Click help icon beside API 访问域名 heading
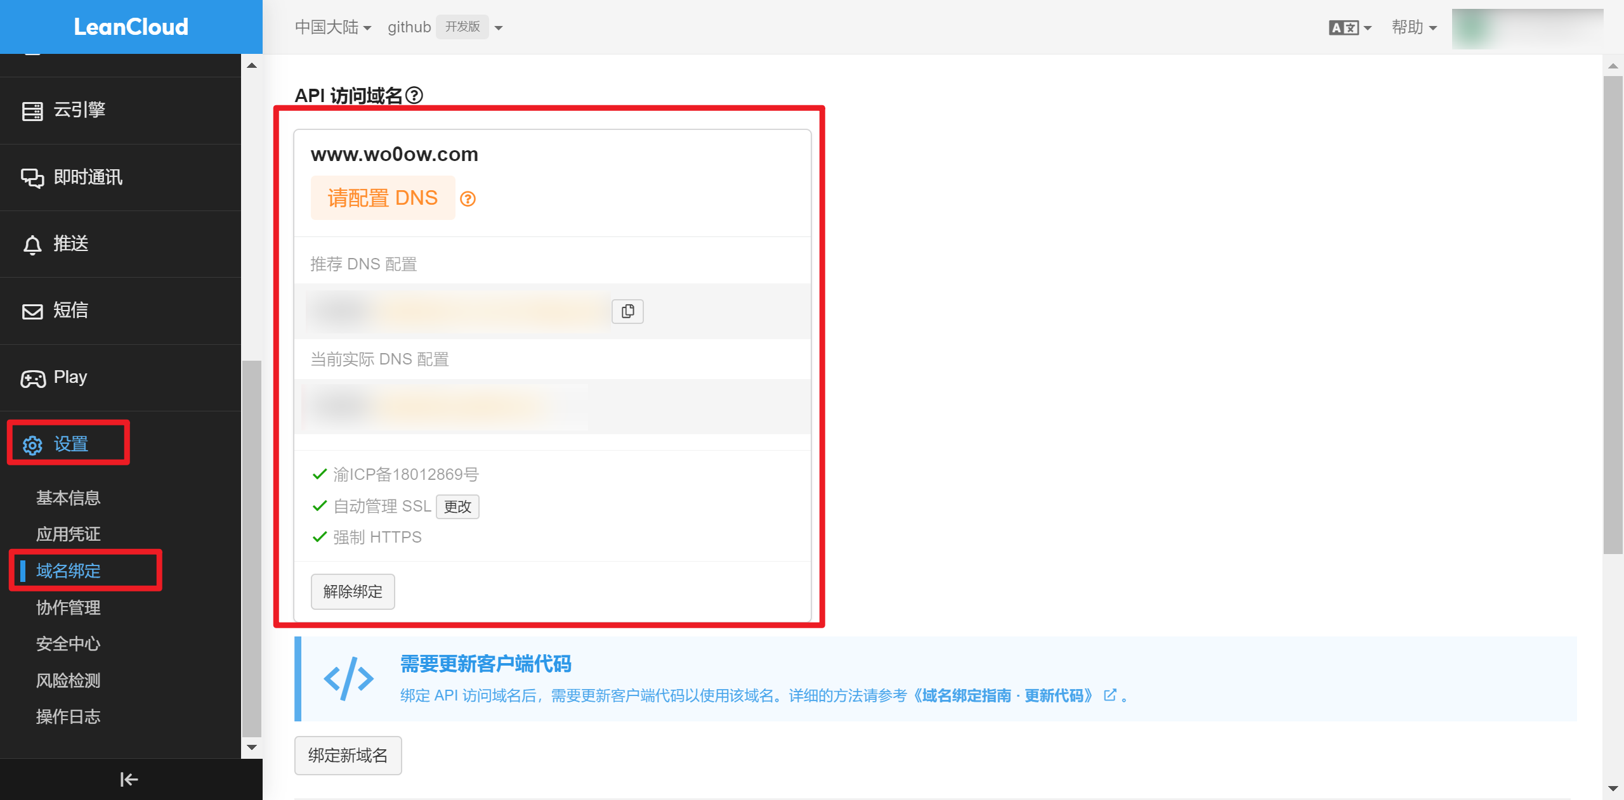 pyautogui.click(x=414, y=95)
